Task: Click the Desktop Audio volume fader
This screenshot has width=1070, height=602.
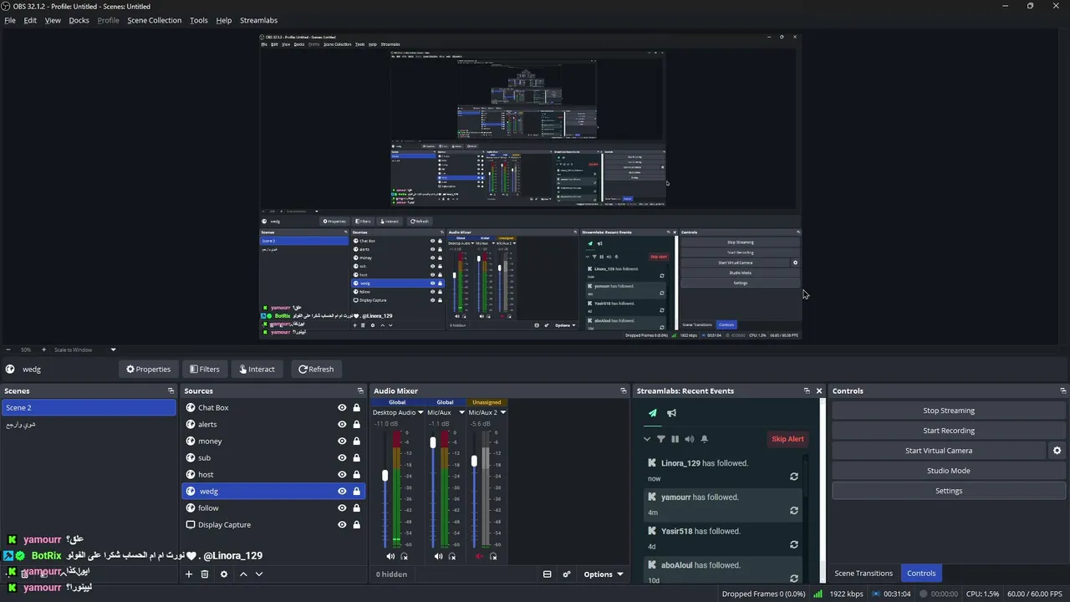Action: click(x=385, y=476)
